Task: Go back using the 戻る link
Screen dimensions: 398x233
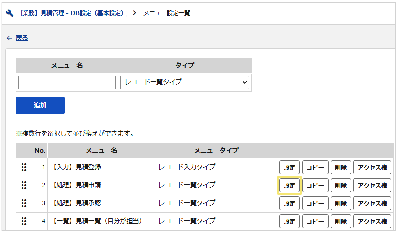Action: [22, 38]
